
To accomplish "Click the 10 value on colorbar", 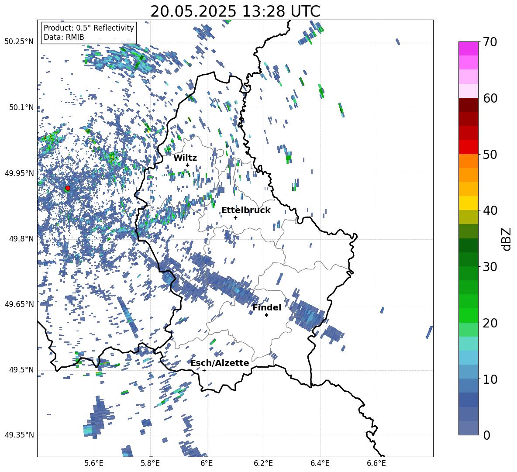I will 490,379.
